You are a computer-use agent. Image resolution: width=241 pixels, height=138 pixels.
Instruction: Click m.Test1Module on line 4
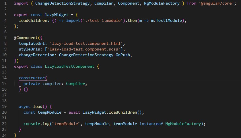pos(166,20)
